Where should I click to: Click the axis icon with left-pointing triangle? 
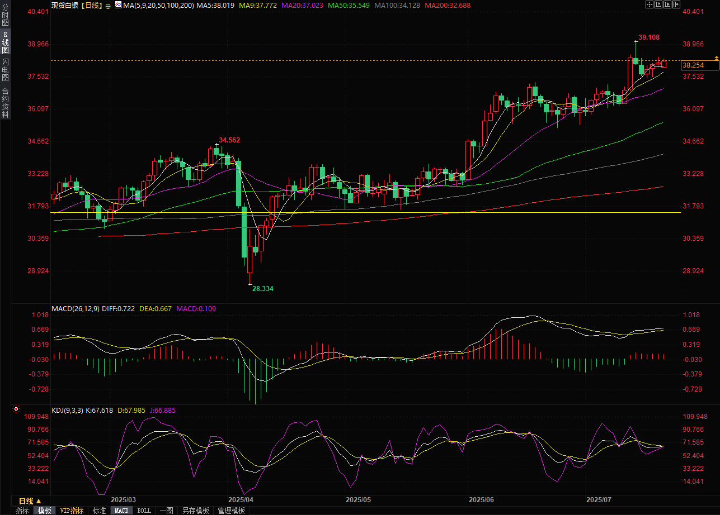[x=658, y=4]
